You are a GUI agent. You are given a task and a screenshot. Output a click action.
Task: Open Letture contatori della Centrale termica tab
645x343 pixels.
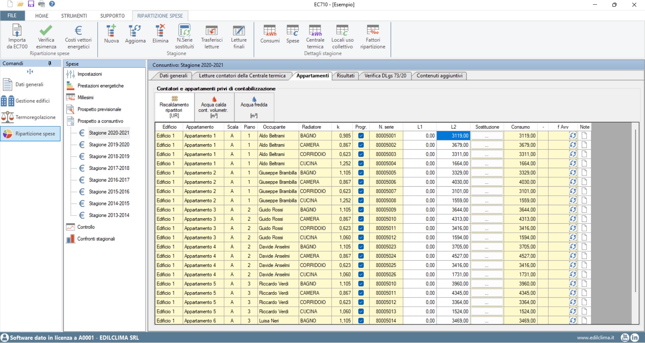click(x=242, y=76)
